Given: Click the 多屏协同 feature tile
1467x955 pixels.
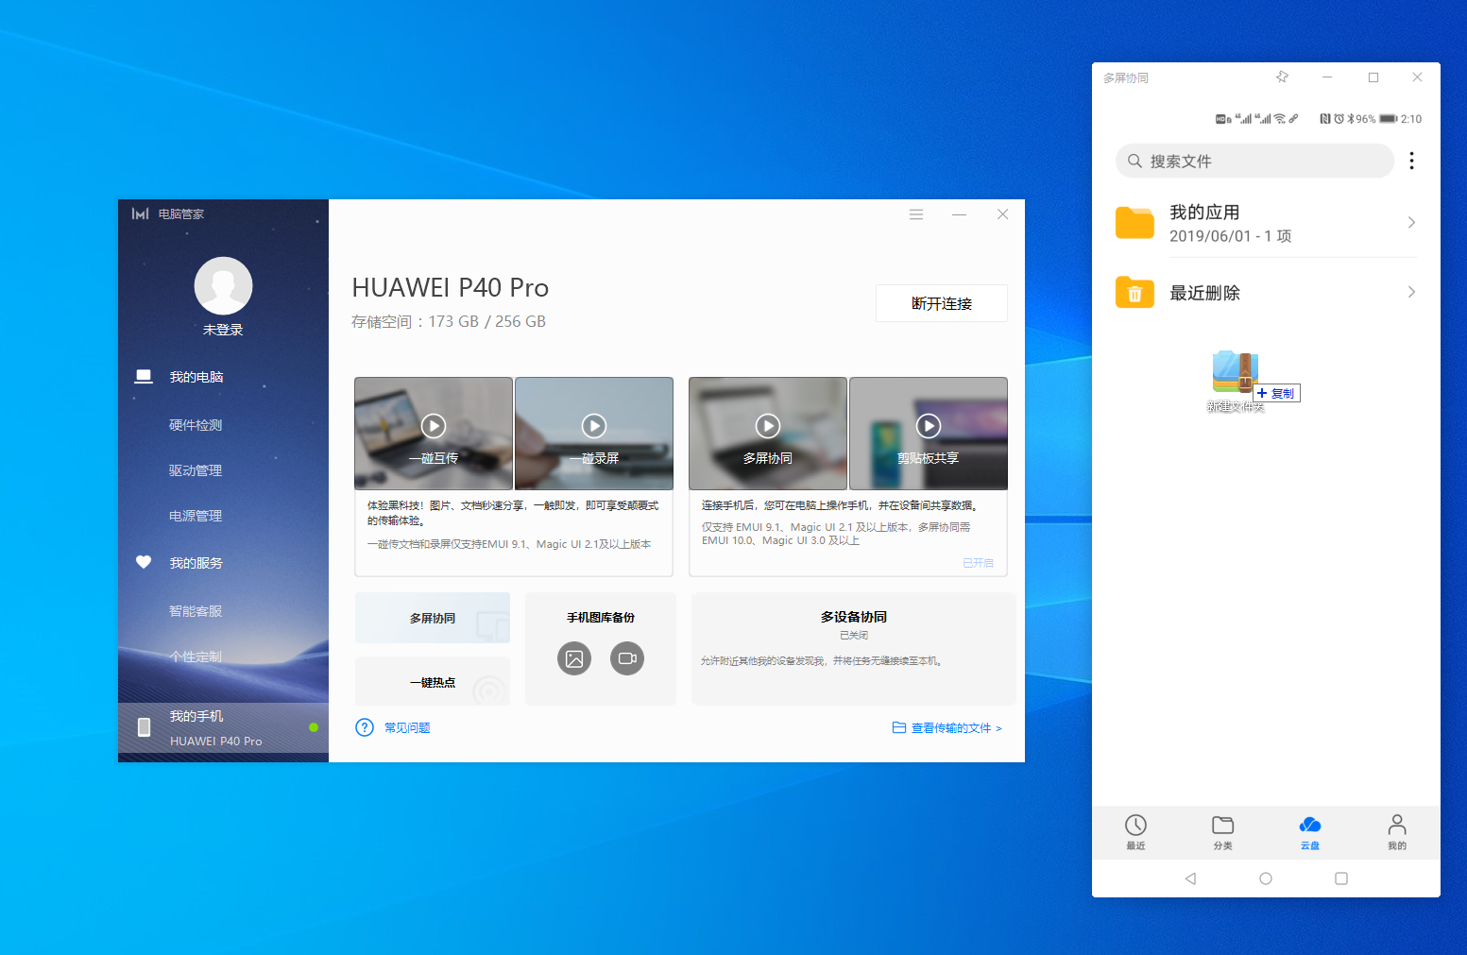Looking at the screenshot, I should 433,618.
